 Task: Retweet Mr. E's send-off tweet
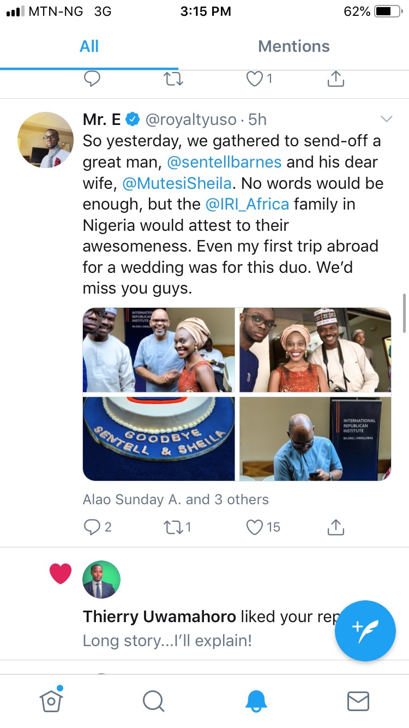[x=173, y=527]
